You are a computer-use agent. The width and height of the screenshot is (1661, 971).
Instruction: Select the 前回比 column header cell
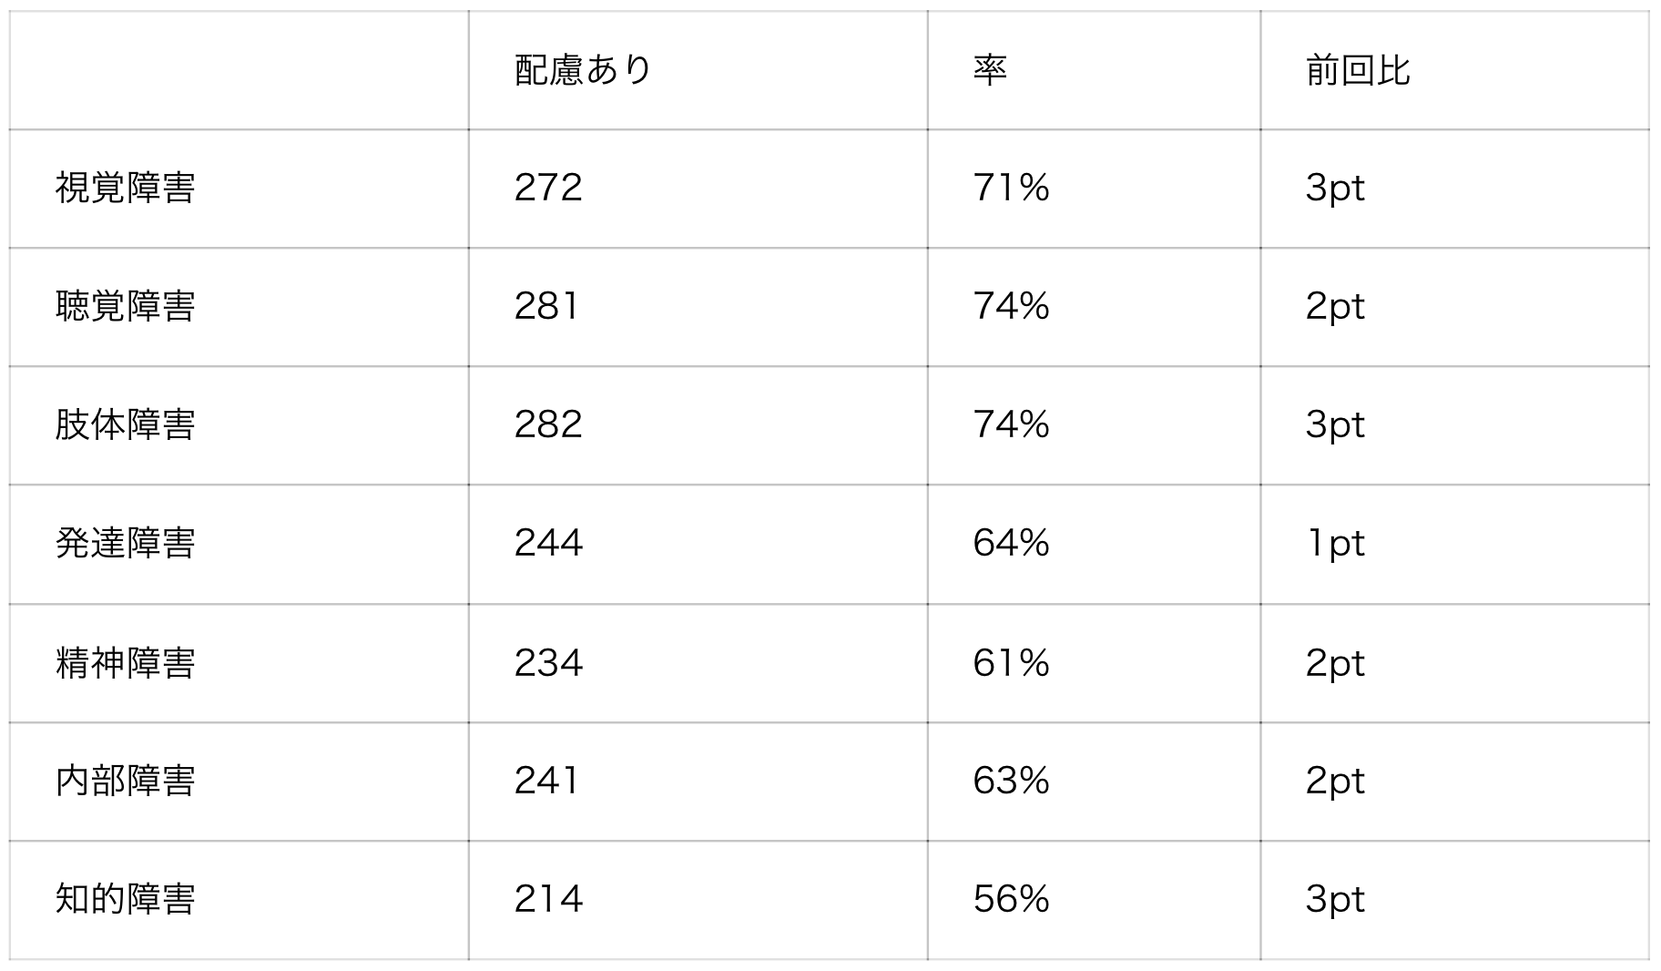point(1454,70)
